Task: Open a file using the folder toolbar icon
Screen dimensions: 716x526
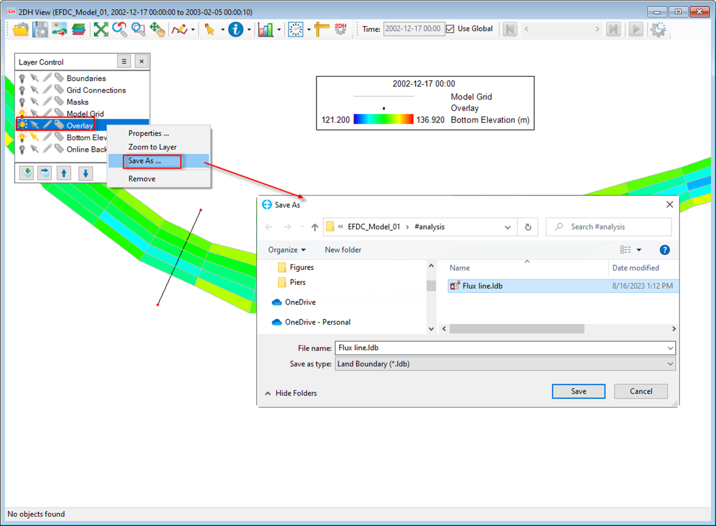Action: [21, 29]
